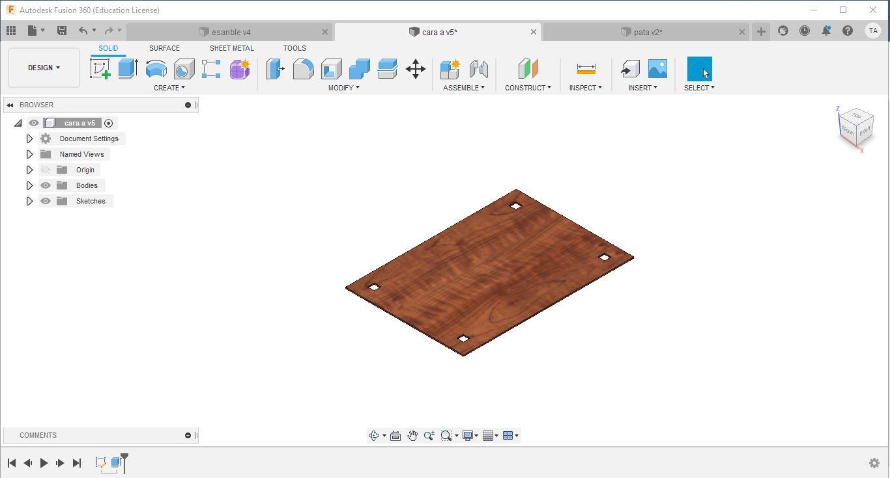Click the ViewCube to reorient the view
The image size is (890, 478).
pos(855,129)
